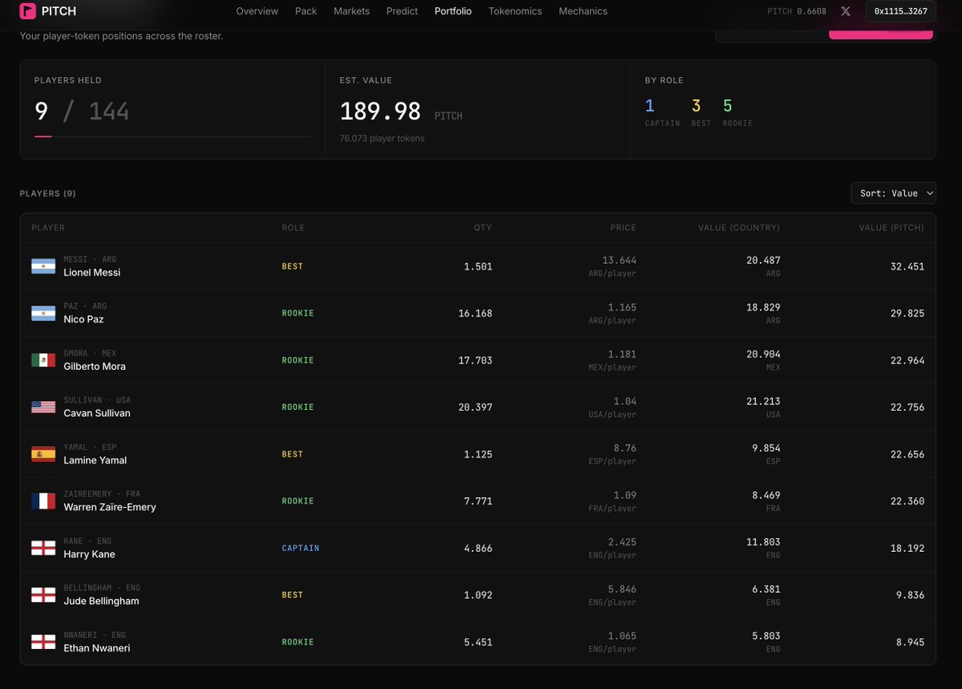Viewport: 962px width, 689px height.
Task: Go to the Overview tab
Action: tap(257, 11)
